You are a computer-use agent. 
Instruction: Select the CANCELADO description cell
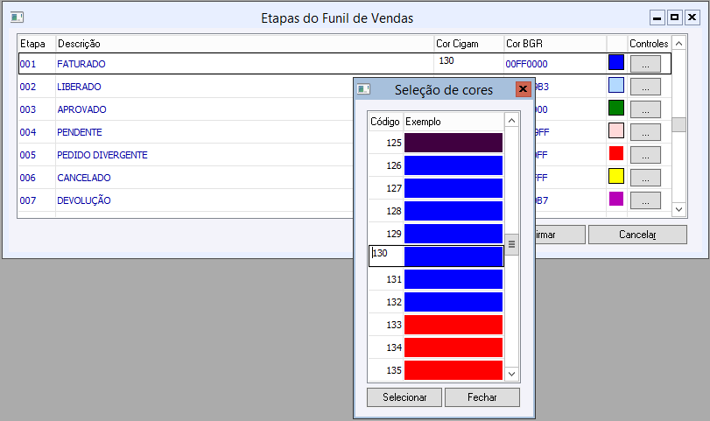(x=204, y=178)
